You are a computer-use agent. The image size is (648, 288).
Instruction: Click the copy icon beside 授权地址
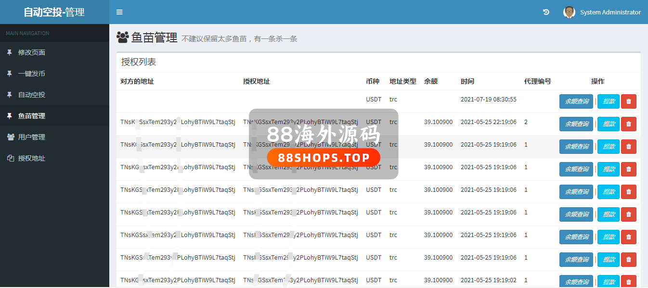pos(10,158)
